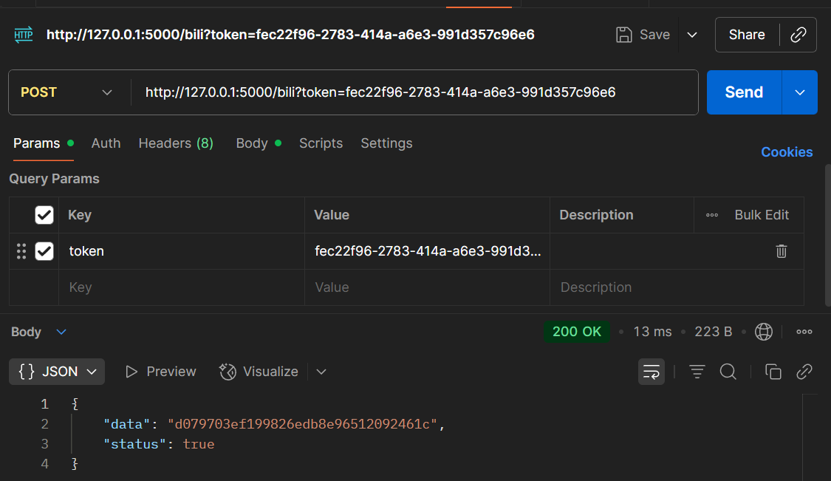Click the copy link icon beside Share
Image resolution: width=831 pixels, height=481 pixels.
798,35
